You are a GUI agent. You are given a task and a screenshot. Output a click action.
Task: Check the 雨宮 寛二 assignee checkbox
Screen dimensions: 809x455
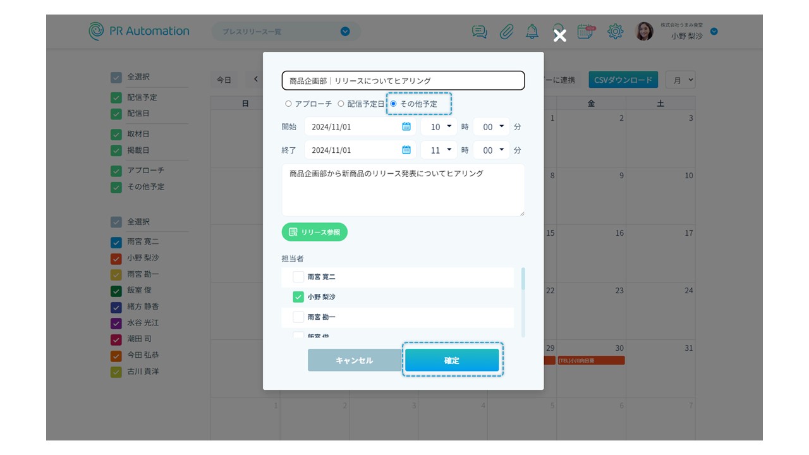[298, 277]
